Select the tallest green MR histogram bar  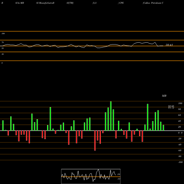[111, 116]
